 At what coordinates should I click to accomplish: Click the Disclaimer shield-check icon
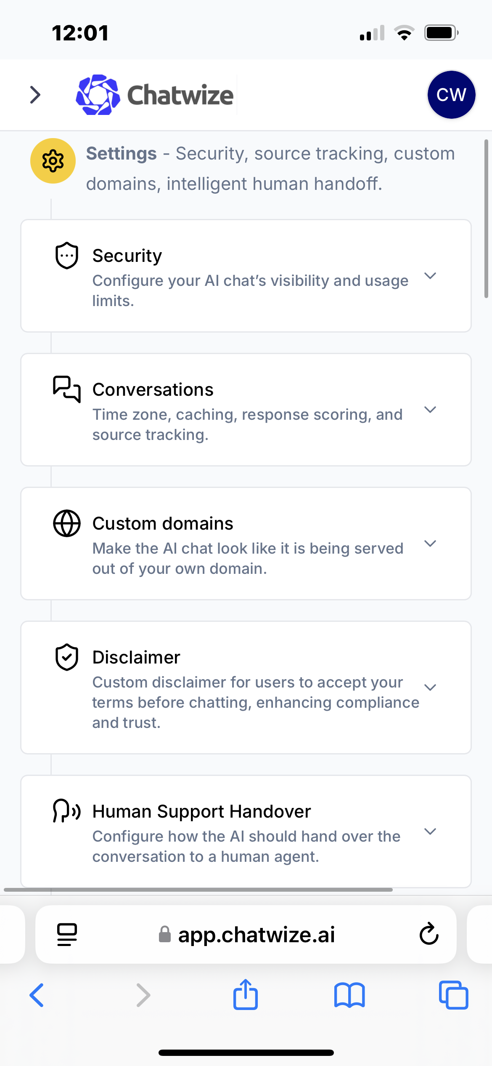(x=67, y=657)
